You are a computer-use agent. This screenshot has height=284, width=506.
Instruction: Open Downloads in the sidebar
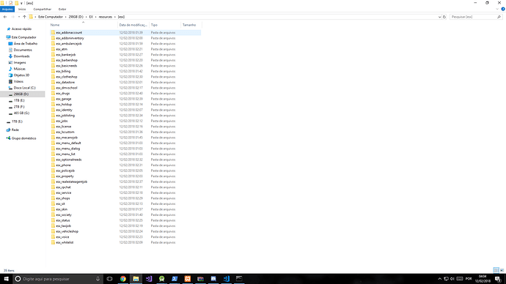point(21,56)
